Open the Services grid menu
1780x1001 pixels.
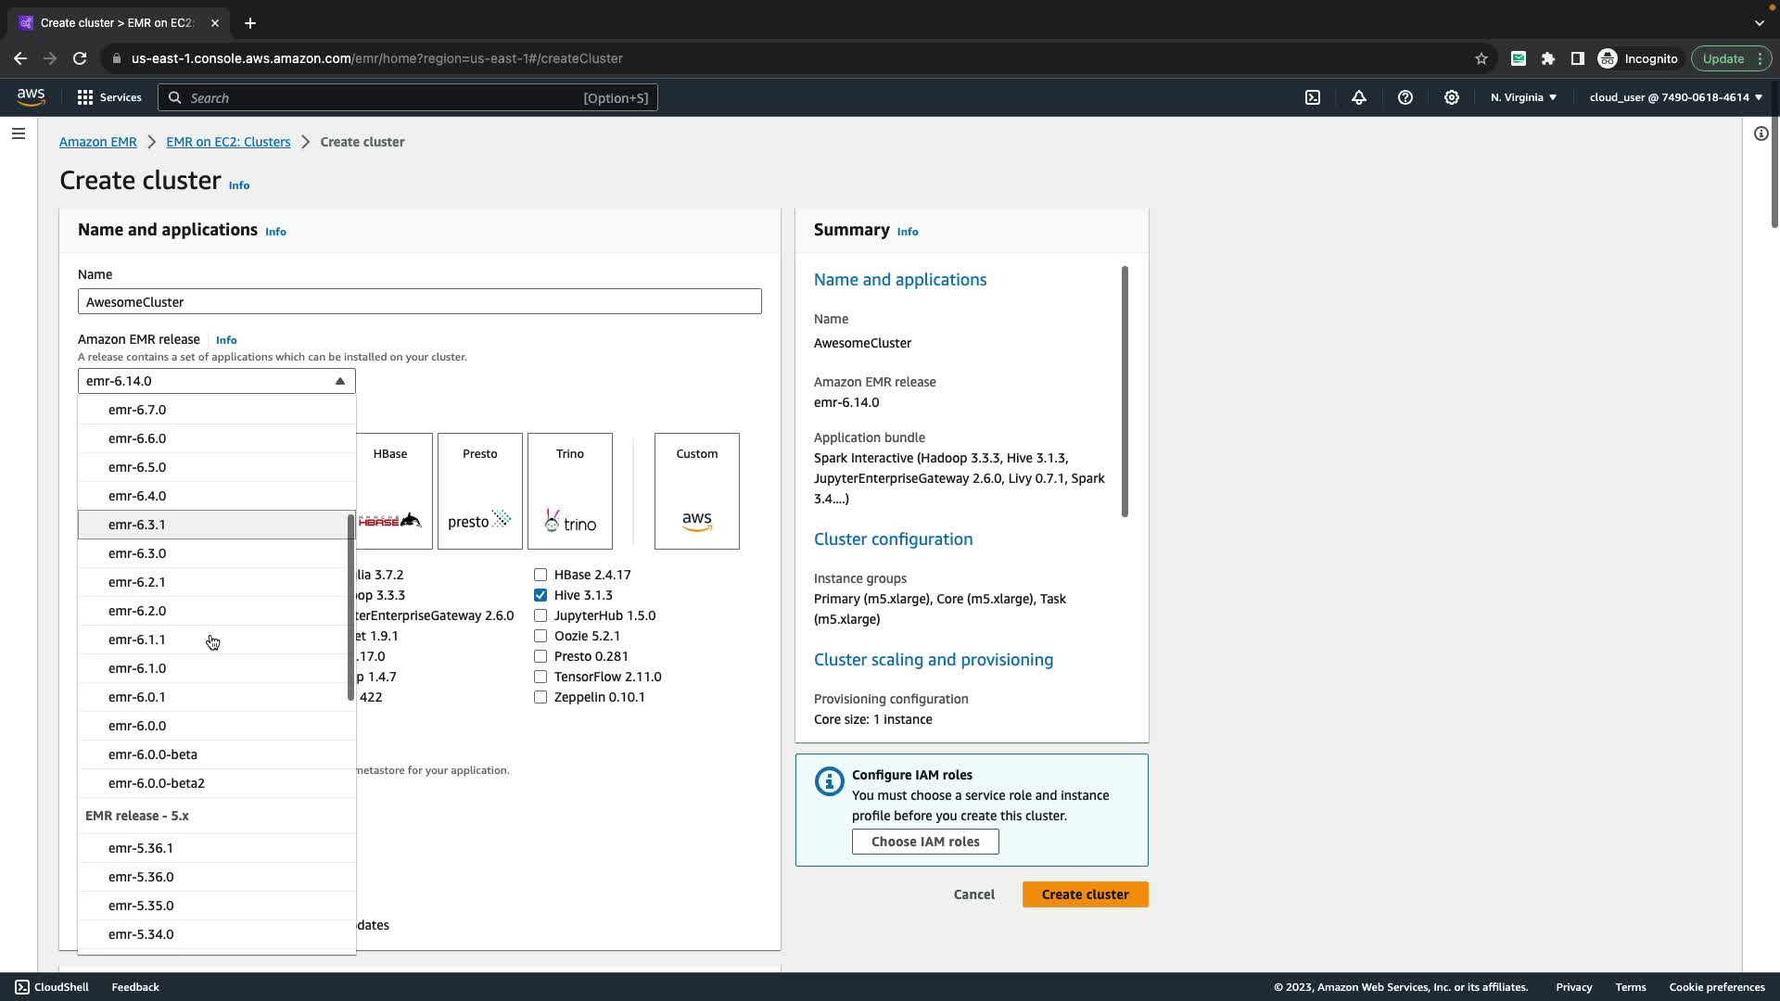coord(108,97)
